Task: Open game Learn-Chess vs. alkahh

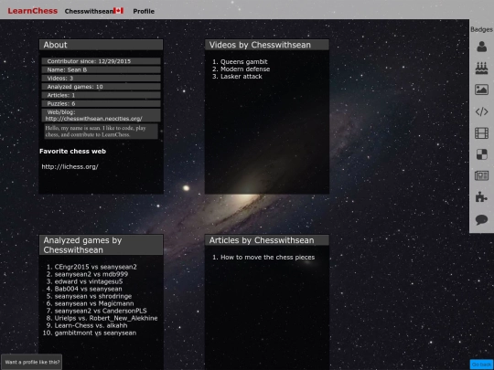Action: [91, 325]
